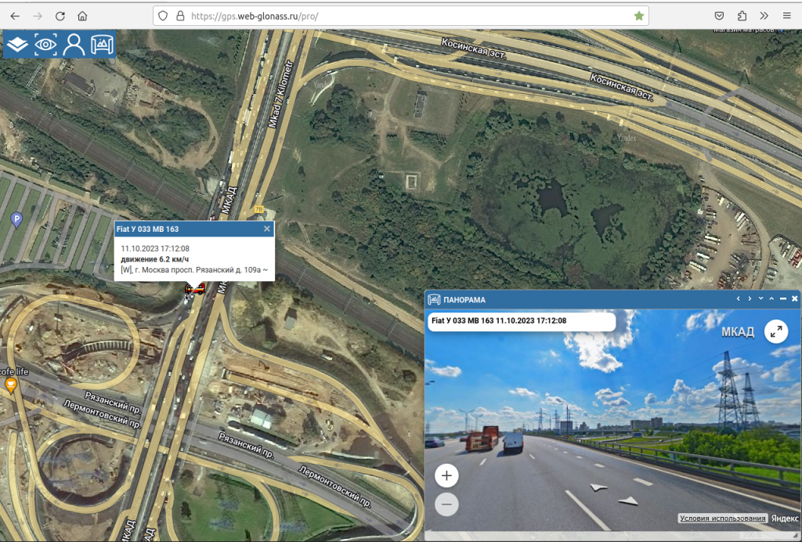This screenshot has height=542, width=802.
Task: Click the Панорама panel header icon
Action: (434, 300)
